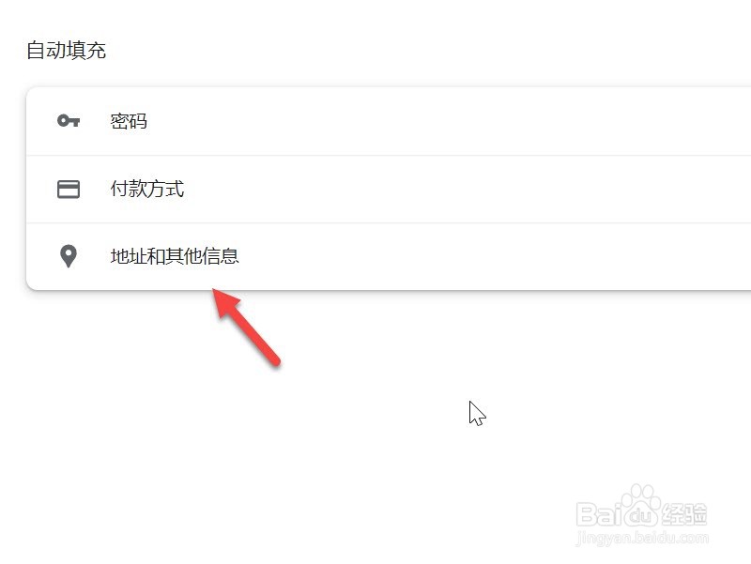This screenshot has width=751, height=564.
Task: Click the divider under the 付款方式 row
Action: point(389,222)
